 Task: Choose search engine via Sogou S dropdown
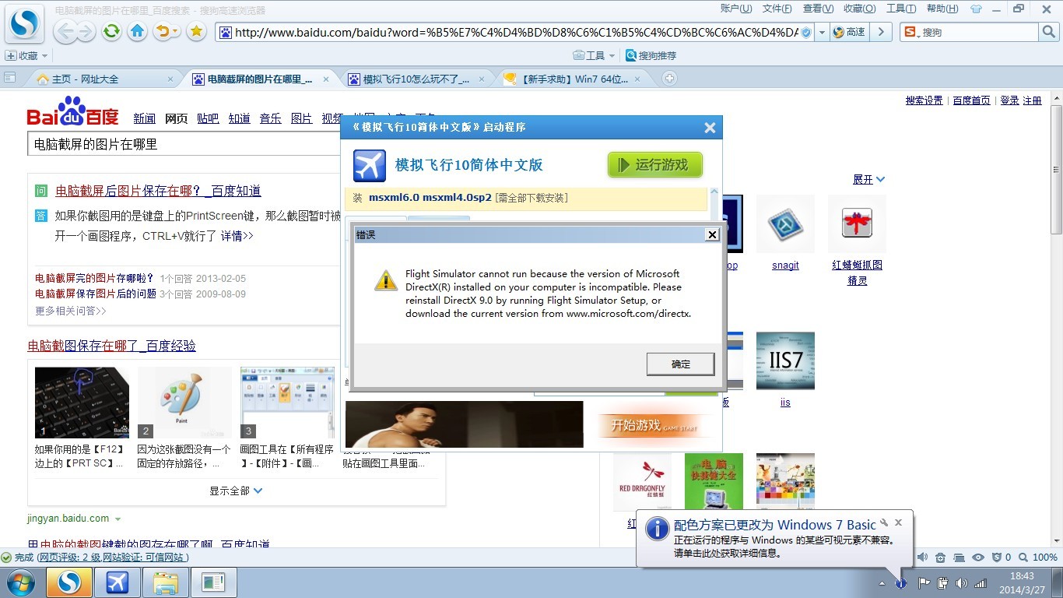coord(912,32)
